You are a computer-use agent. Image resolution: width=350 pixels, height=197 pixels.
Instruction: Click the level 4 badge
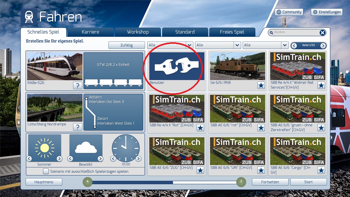click(x=87, y=182)
